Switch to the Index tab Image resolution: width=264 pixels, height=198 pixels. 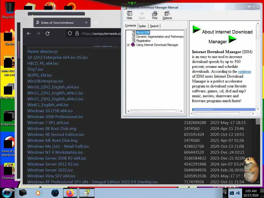point(142,26)
